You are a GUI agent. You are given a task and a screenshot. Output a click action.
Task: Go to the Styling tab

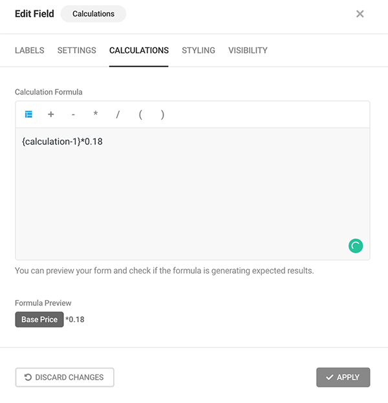pos(199,50)
